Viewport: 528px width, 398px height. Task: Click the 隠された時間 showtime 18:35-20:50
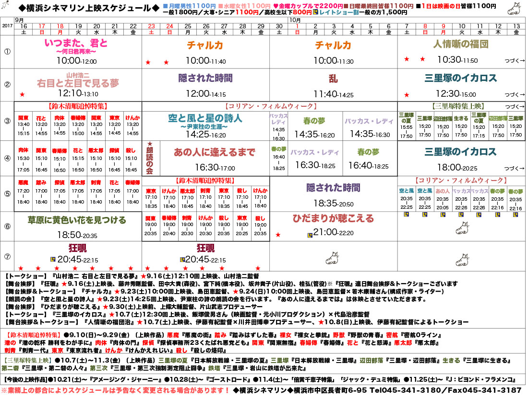point(334,203)
